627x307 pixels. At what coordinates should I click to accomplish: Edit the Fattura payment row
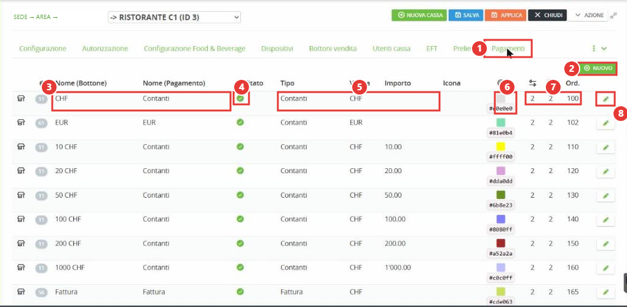[x=605, y=293]
